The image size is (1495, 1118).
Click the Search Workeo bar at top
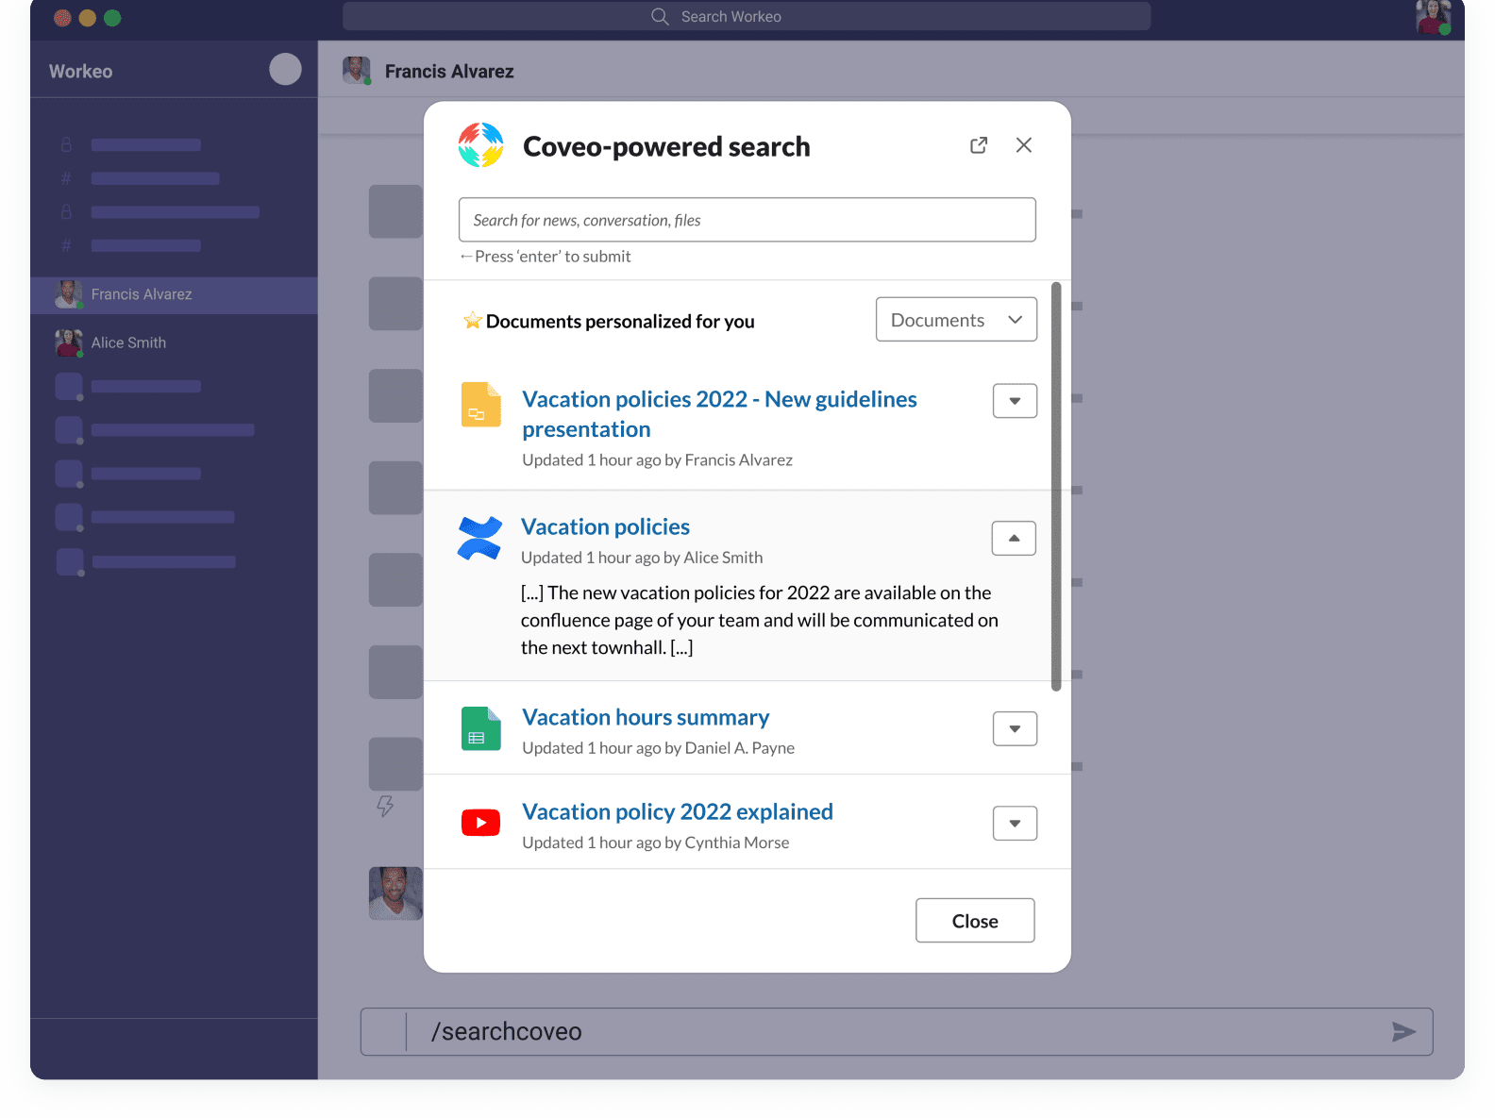pos(747,16)
